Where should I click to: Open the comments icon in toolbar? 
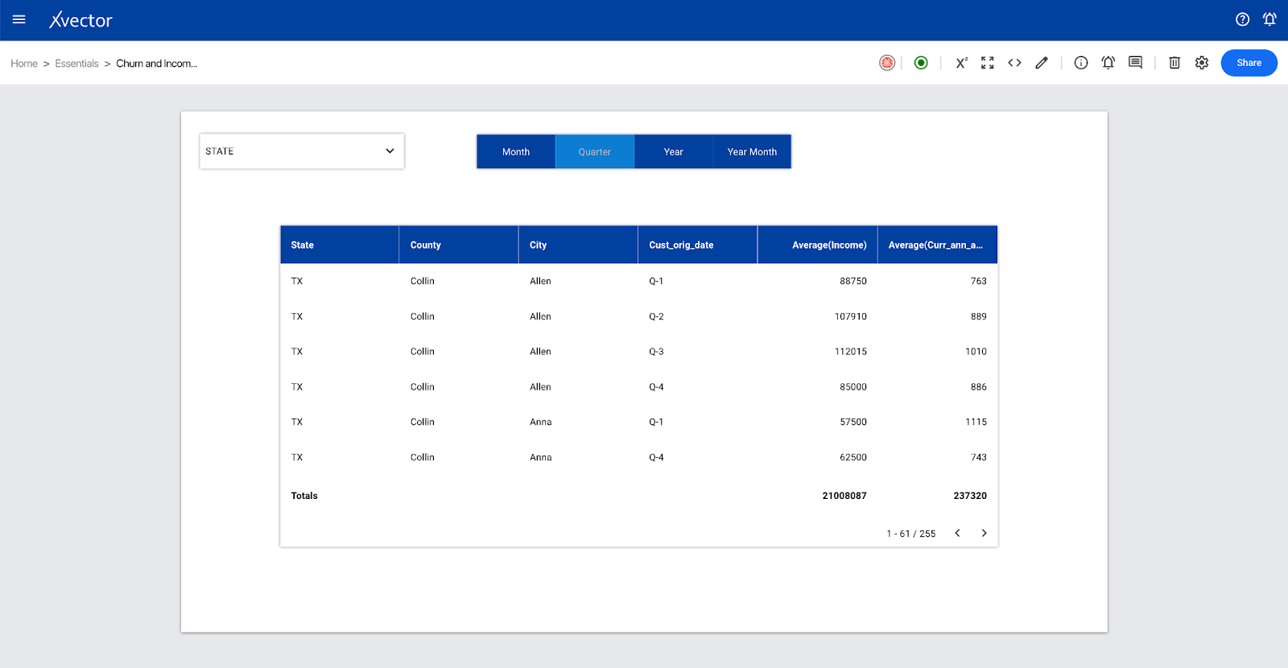(1135, 63)
